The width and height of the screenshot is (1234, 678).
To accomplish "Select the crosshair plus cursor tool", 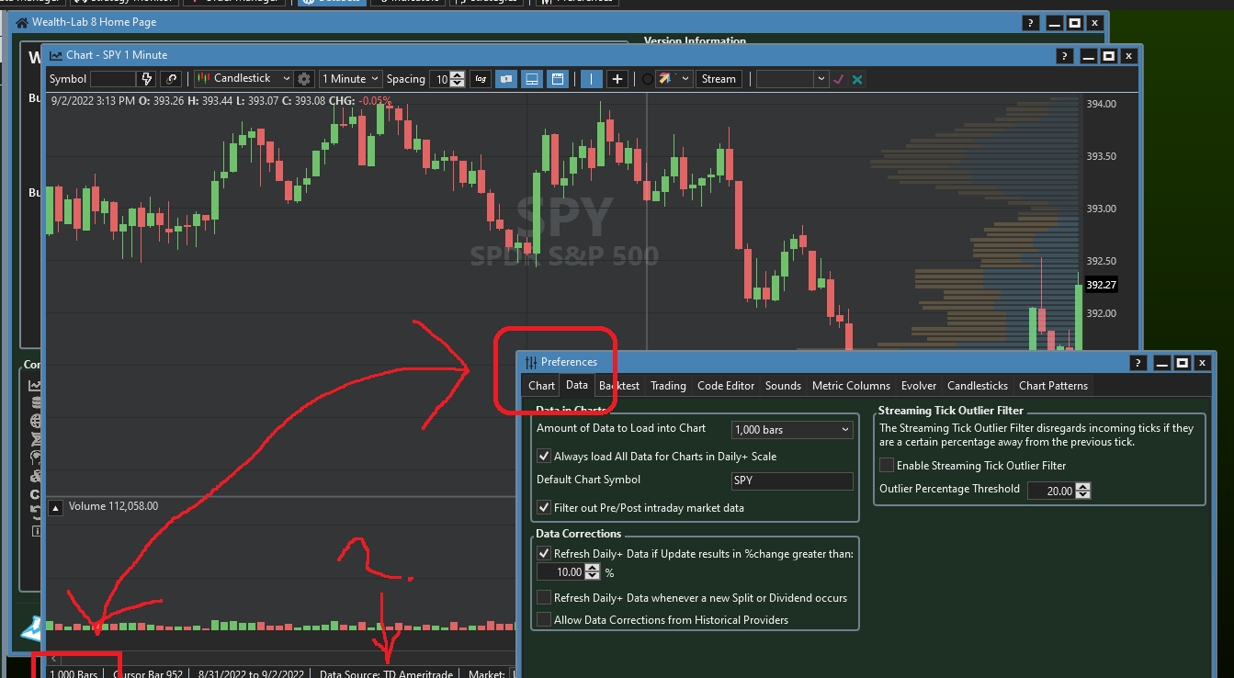I will click(617, 79).
